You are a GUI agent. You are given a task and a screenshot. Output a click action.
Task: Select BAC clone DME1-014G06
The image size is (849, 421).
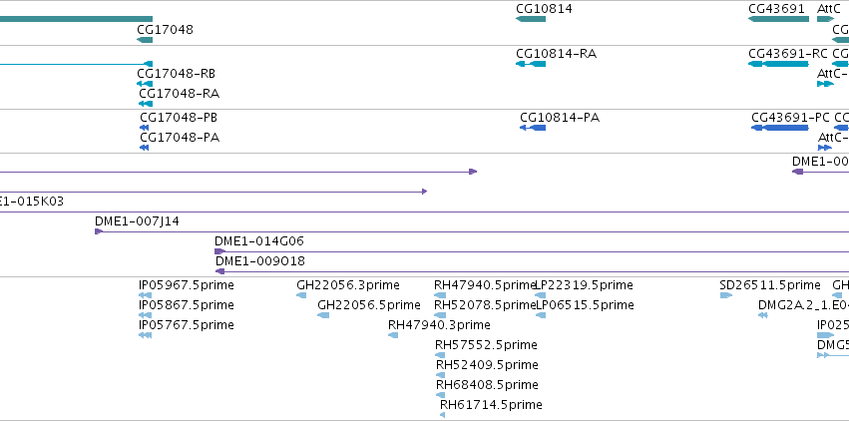click(x=259, y=241)
